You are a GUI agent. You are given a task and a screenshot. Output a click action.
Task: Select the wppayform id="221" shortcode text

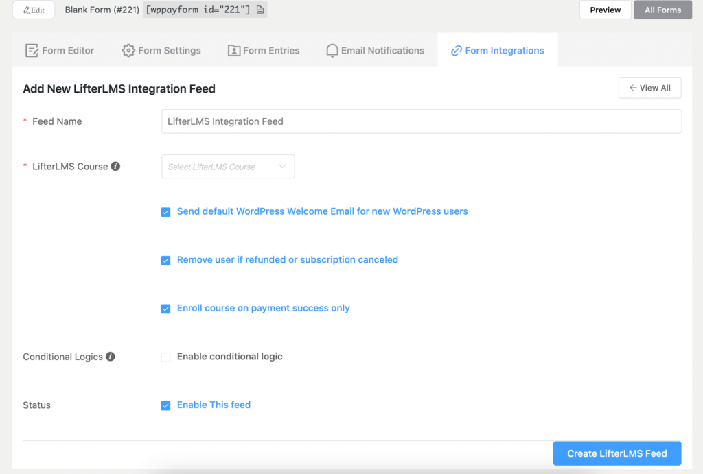point(198,10)
